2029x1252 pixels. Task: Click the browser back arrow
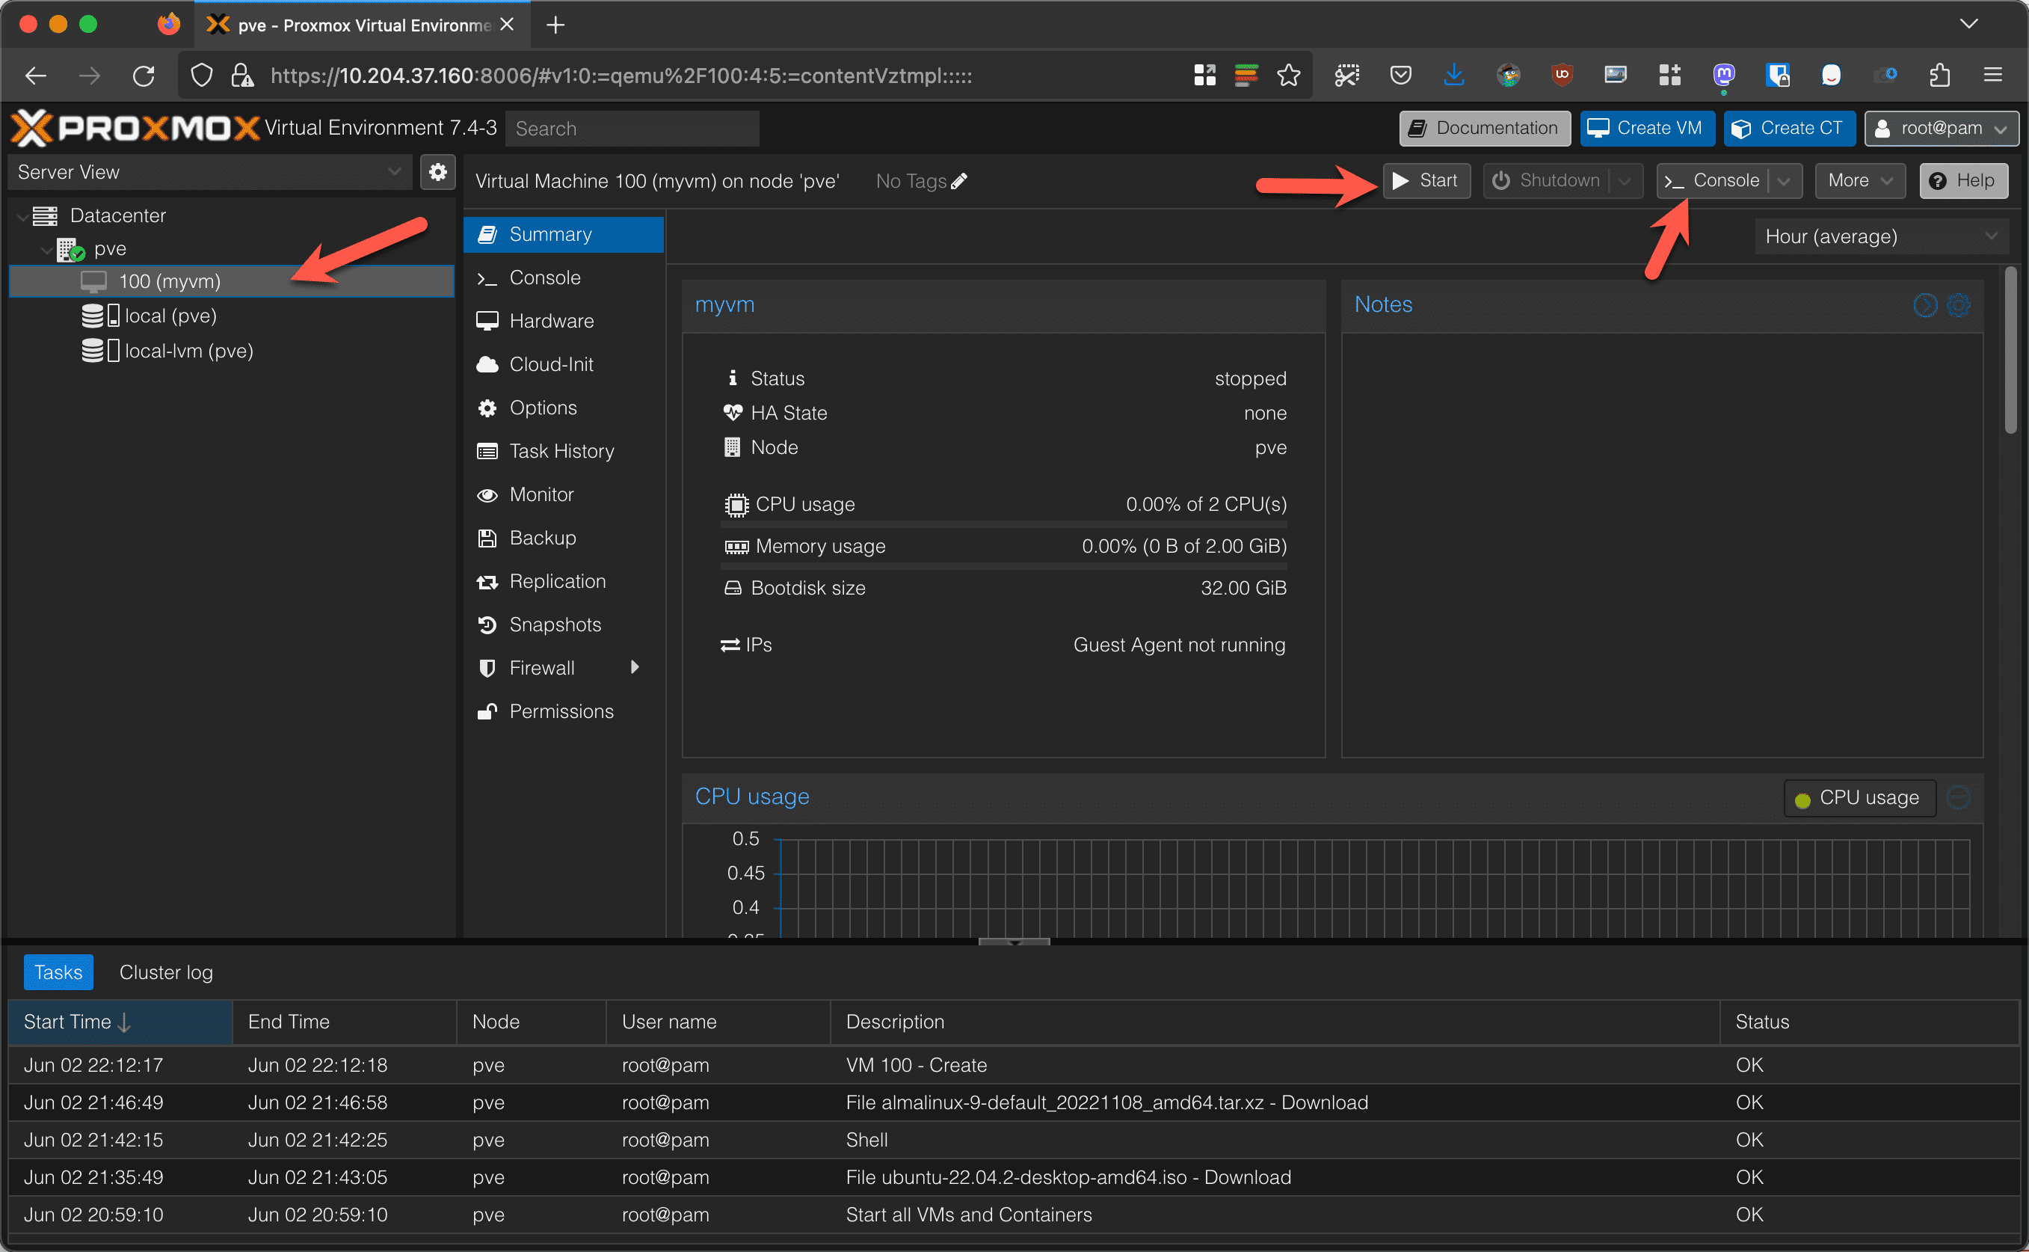36,76
